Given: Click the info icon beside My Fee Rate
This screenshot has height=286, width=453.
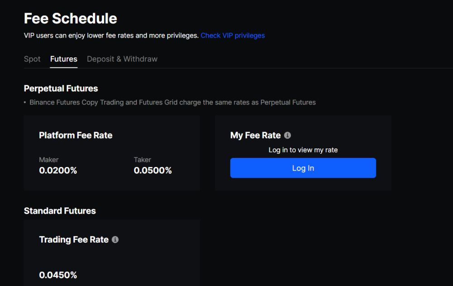Looking at the screenshot, I should (287, 135).
